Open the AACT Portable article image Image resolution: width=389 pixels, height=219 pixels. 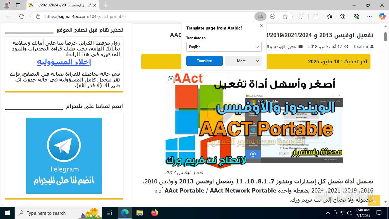click(x=254, y=120)
